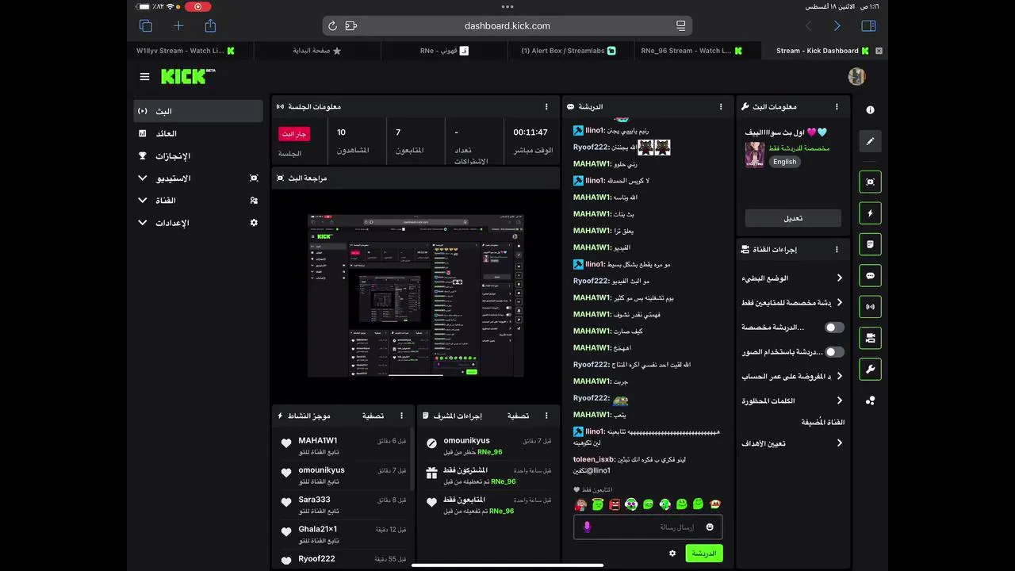Toggle the lightning activity feed icon in right sidebar
Screen dimensions: 1015x571
(870, 213)
